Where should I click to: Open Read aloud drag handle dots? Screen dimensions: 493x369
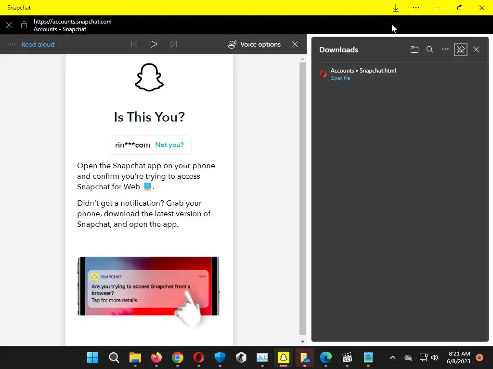(x=12, y=44)
